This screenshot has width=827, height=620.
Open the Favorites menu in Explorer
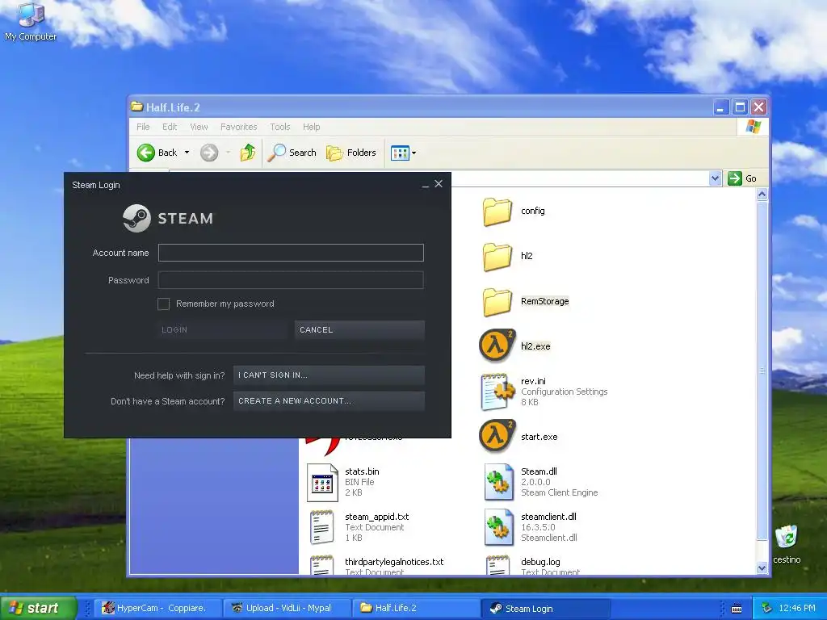238,127
